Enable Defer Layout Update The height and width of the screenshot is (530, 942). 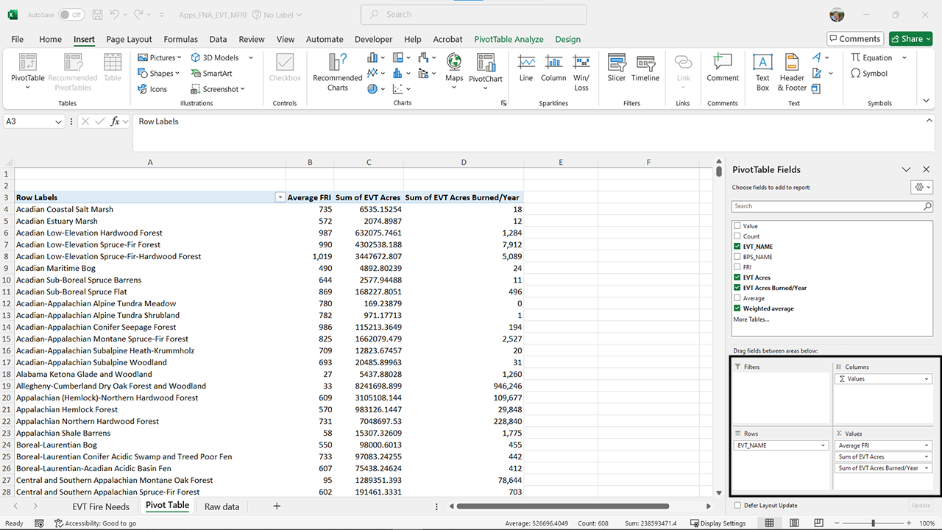(x=737, y=506)
